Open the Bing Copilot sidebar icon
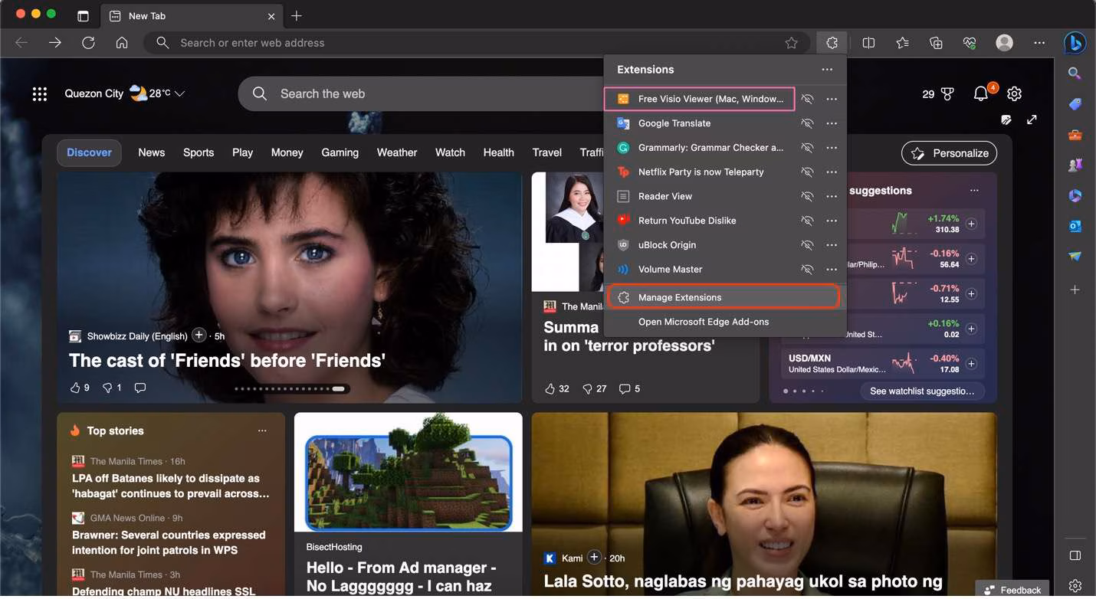The image size is (1096, 599). [1075, 43]
